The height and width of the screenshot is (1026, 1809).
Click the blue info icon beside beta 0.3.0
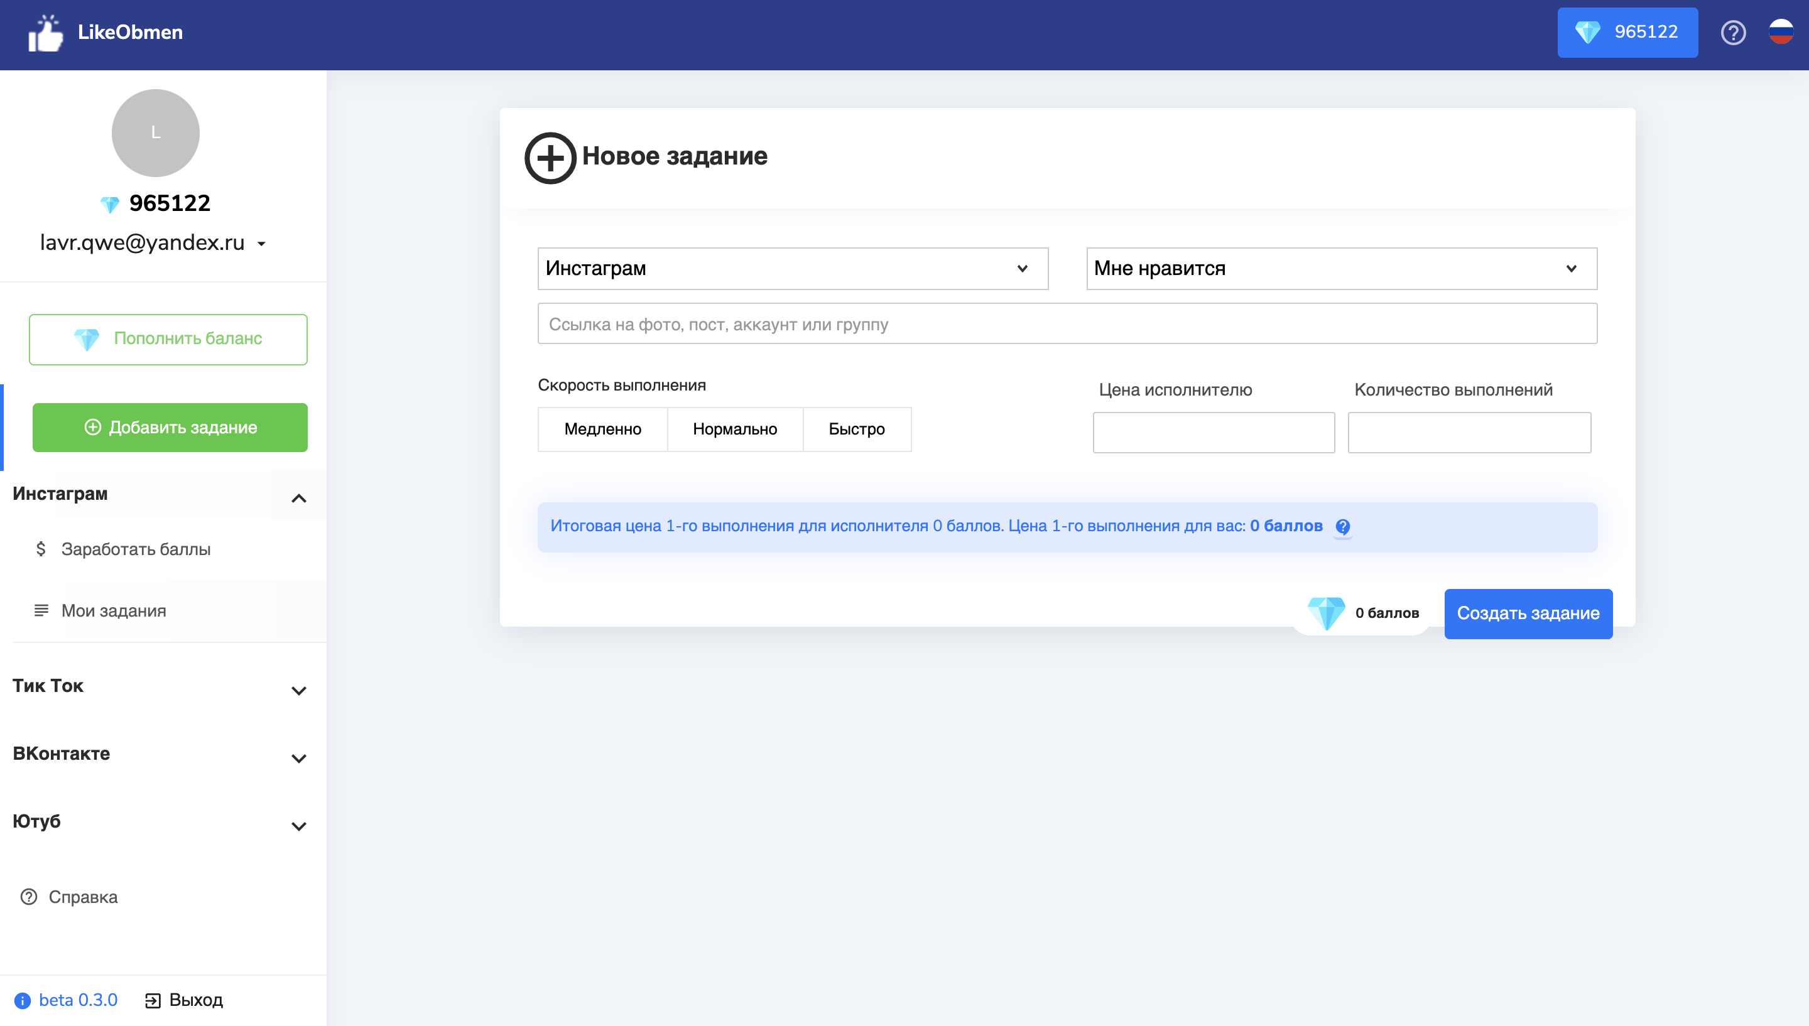click(x=23, y=1001)
